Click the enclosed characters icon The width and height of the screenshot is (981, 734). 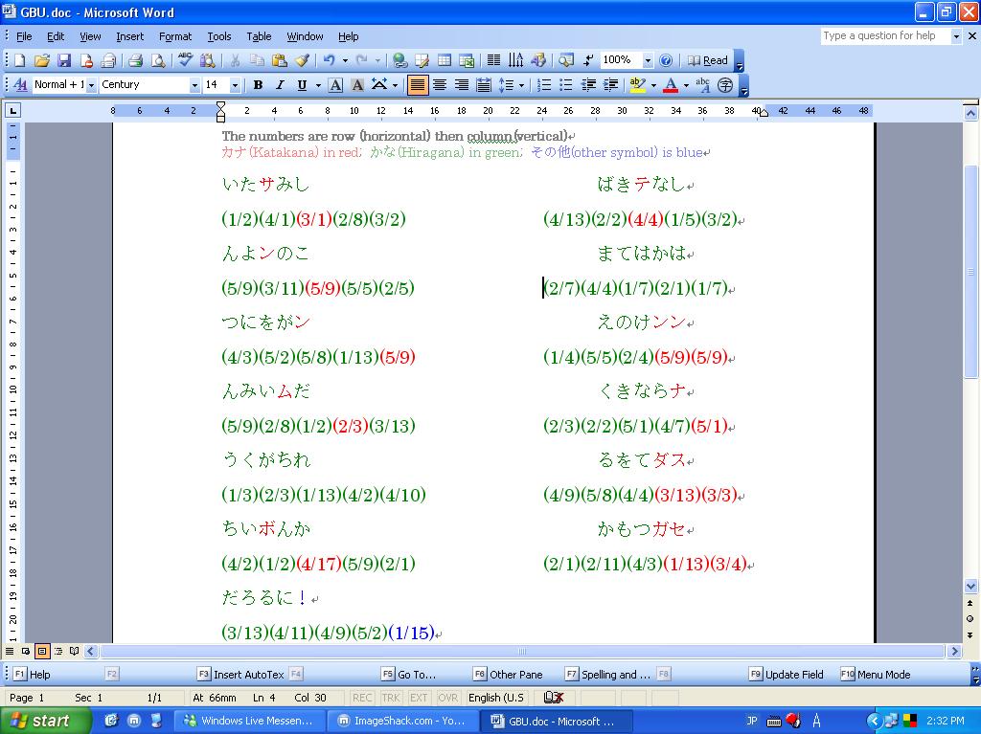tap(725, 85)
